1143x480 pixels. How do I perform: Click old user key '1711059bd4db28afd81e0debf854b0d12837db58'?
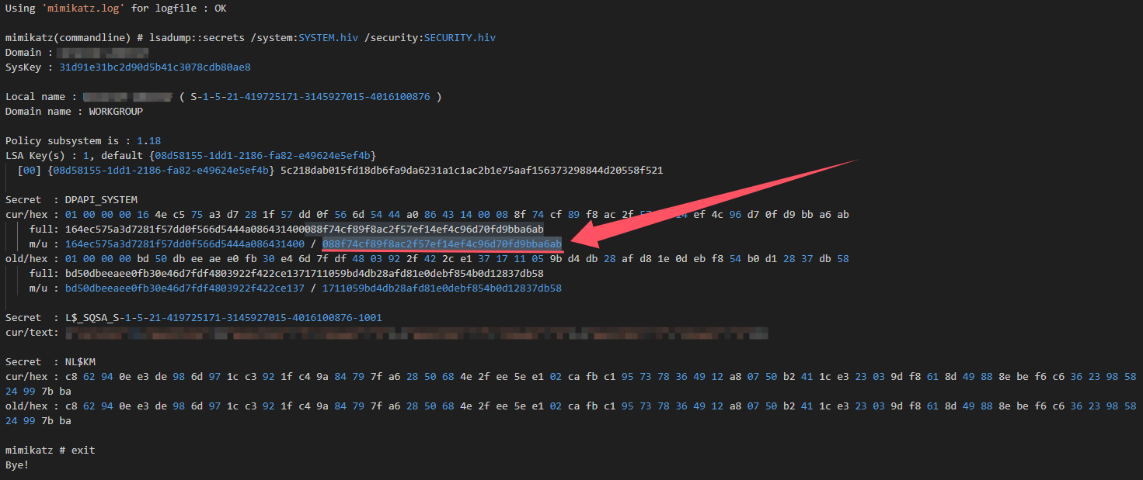click(442, 288)
